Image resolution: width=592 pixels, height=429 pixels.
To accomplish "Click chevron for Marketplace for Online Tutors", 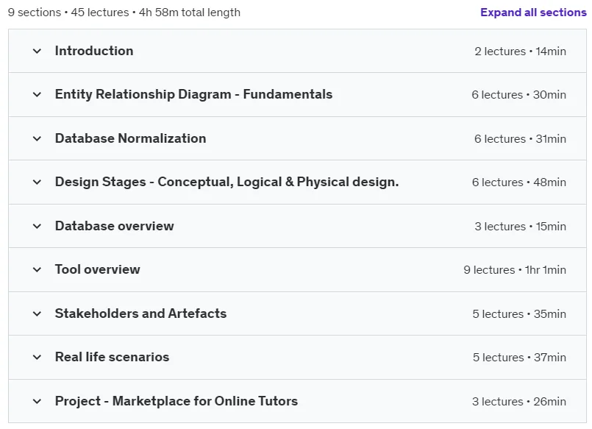I will click(37, 402).
